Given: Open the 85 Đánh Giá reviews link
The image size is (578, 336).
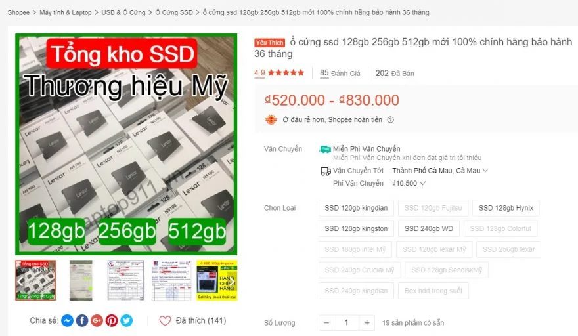Looking at the screenshot, I should [x=340, y=73].
